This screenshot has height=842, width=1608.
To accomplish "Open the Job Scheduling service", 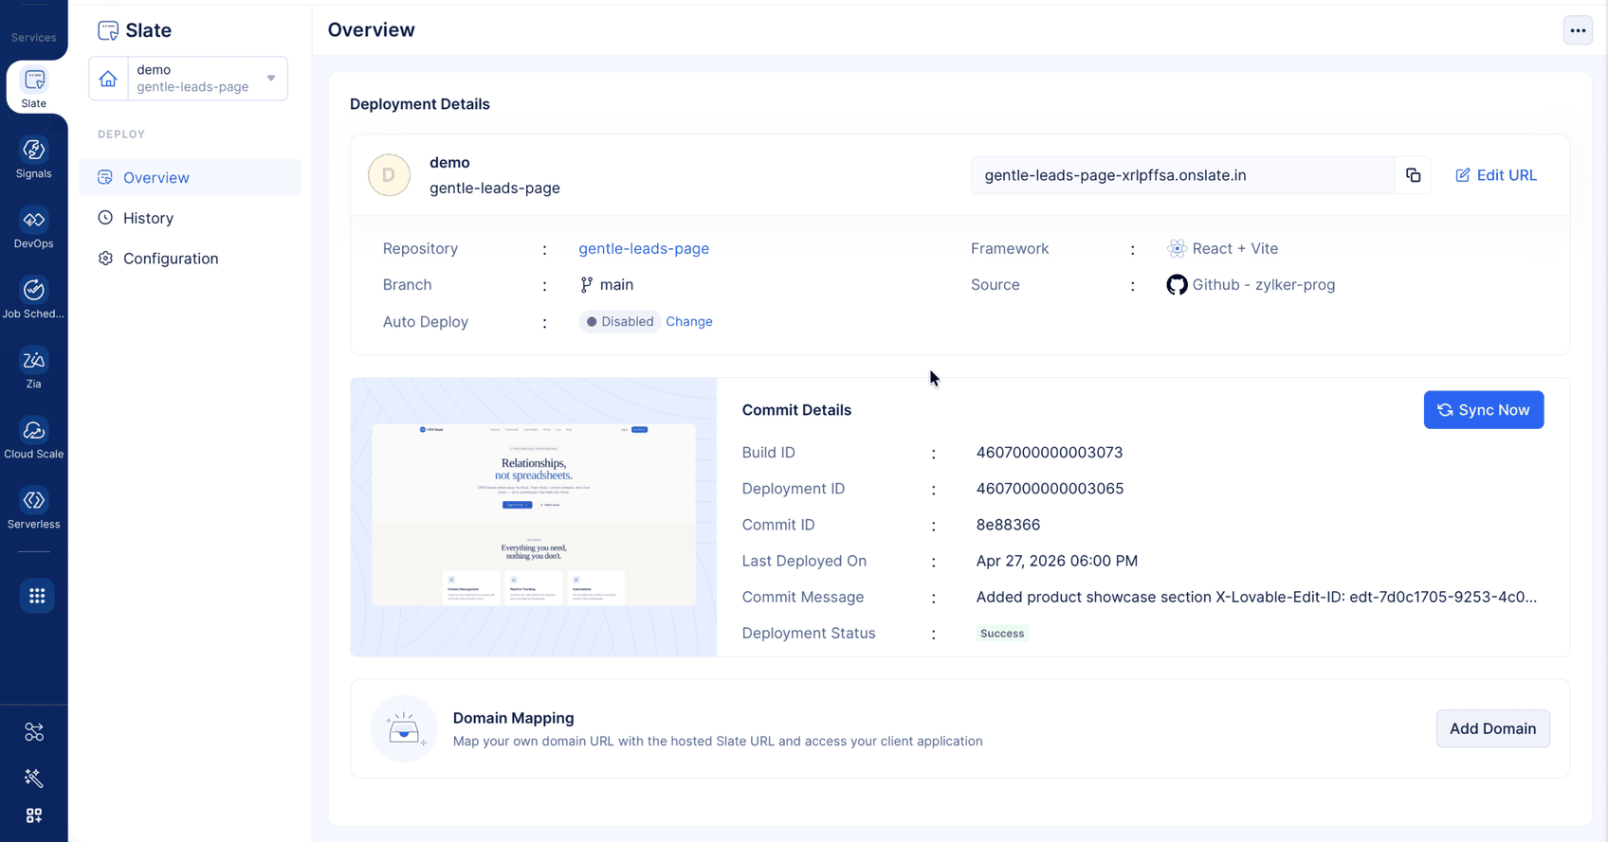I will (x=34, y=298).
